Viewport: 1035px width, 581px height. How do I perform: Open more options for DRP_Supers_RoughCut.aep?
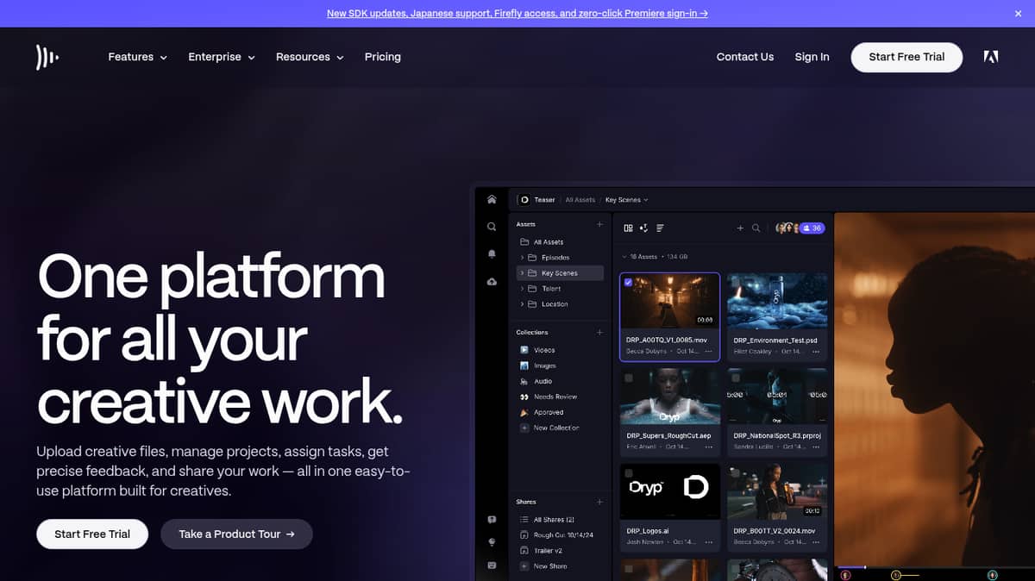[709, 447]
